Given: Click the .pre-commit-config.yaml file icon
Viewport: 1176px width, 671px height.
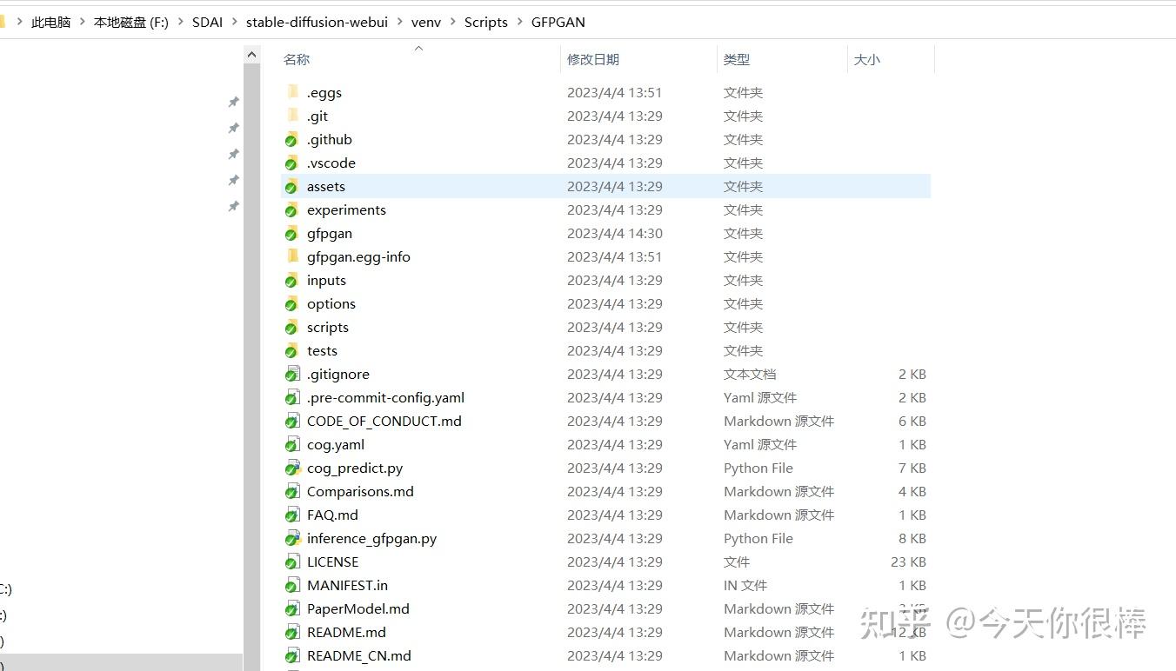Looking at the screenshot, I should tap(292, 397).
